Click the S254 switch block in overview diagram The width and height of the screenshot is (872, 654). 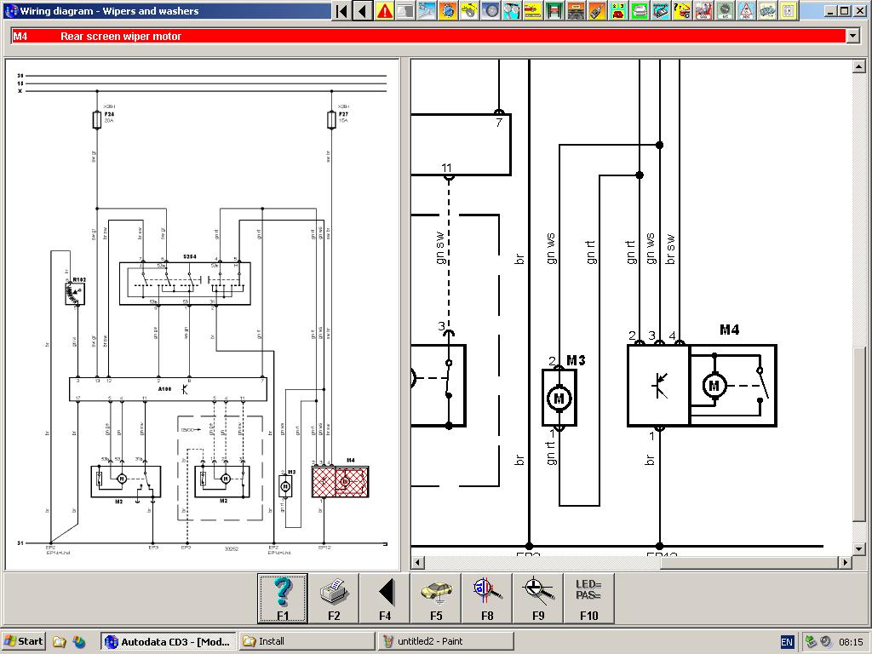(x=184, y=283)
